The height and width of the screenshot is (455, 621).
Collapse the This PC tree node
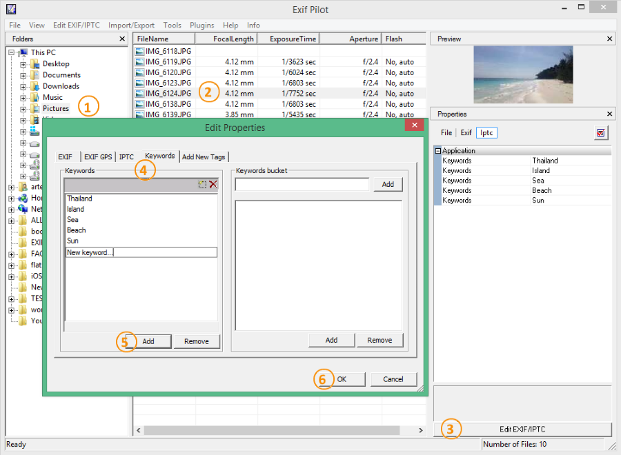coord(12,52)
